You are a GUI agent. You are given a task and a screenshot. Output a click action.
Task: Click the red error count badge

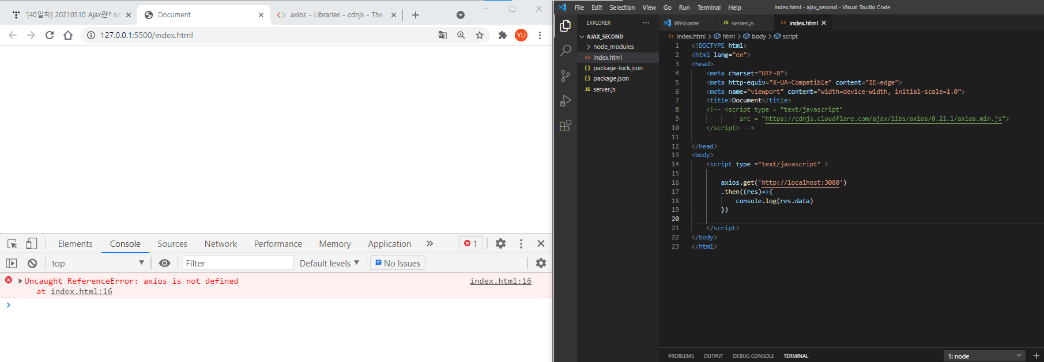(x=471, y=243)
